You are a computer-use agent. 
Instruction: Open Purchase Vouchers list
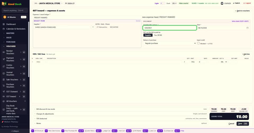10,85
